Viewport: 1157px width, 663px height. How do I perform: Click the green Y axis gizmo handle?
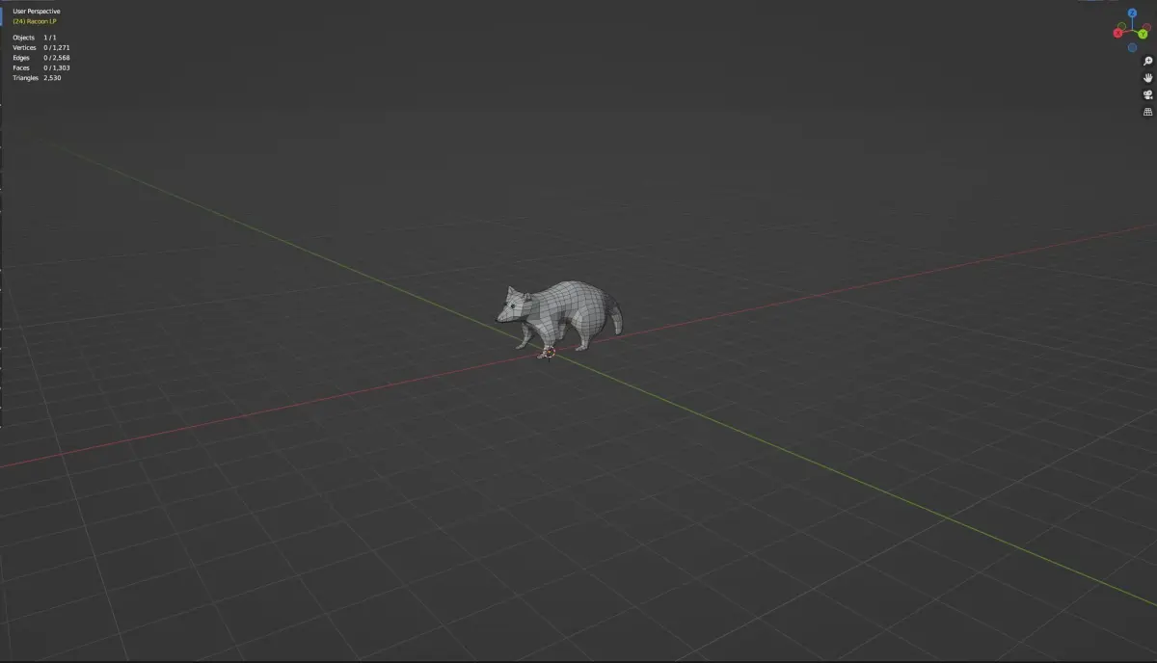pos(1143,34)
